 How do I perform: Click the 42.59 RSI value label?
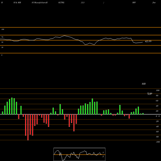click(x=148, y=41)
